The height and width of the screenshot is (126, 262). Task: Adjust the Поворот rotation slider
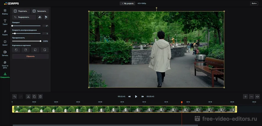click(x=26, y=26)
